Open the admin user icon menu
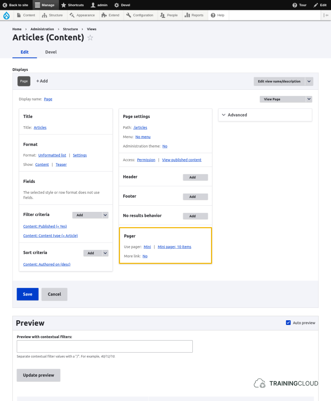331x401 pixels. (93, 5)
